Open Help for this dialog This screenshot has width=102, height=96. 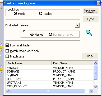[x=90, y=56]
